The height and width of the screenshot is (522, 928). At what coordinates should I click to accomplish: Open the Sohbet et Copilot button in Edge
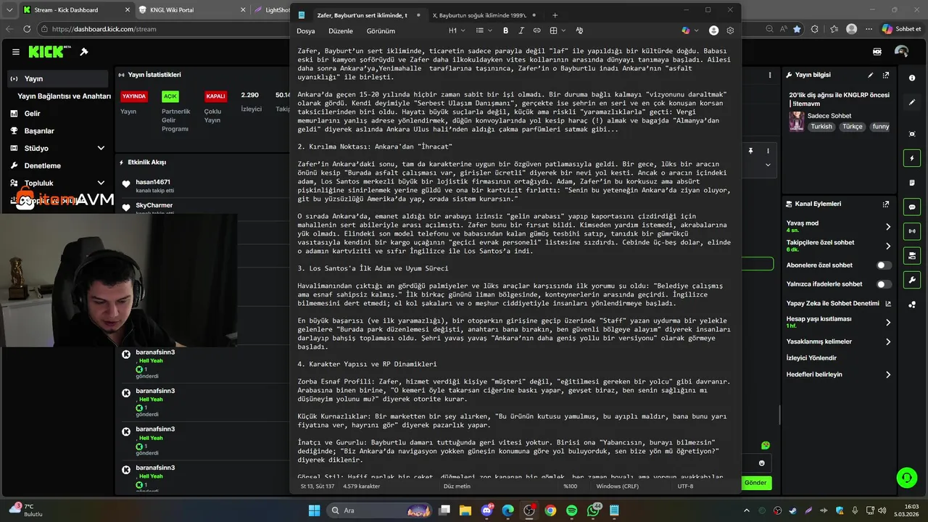pyautogui.click(x=901, y=29)
